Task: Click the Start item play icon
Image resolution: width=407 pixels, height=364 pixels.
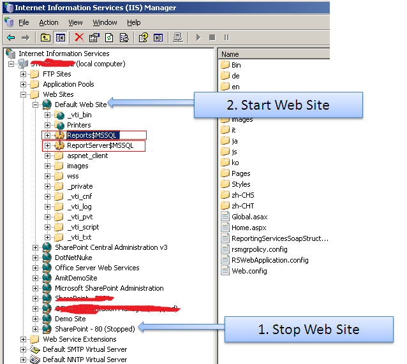Action: tap(198, 38)
